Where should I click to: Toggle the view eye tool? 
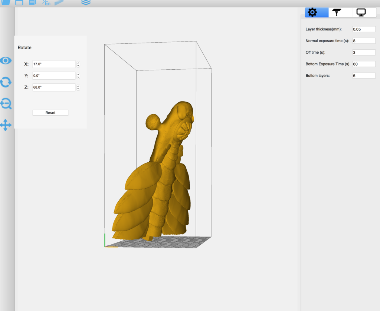point(6,60)
